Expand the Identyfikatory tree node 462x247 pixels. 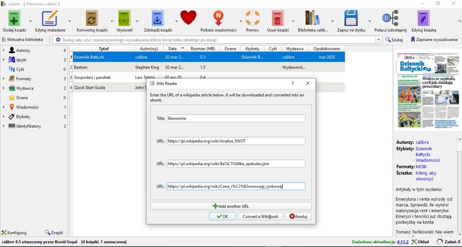[x=4, y=126]
